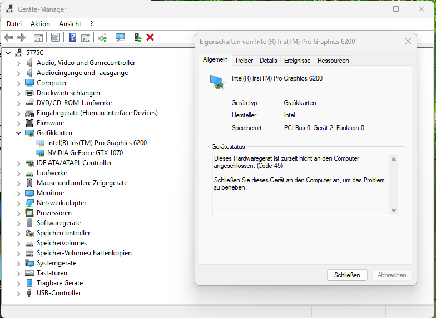This screenshot has width=436, height=318.
Task: Expand IDE ATA/ATAPI-Controller node
Action: pyautogui.click(x=19, y=163)
